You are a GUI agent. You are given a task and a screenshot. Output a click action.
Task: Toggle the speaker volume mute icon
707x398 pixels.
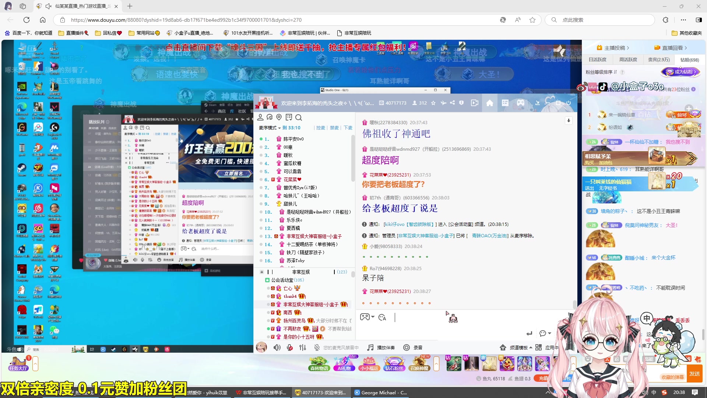(277, 348)
